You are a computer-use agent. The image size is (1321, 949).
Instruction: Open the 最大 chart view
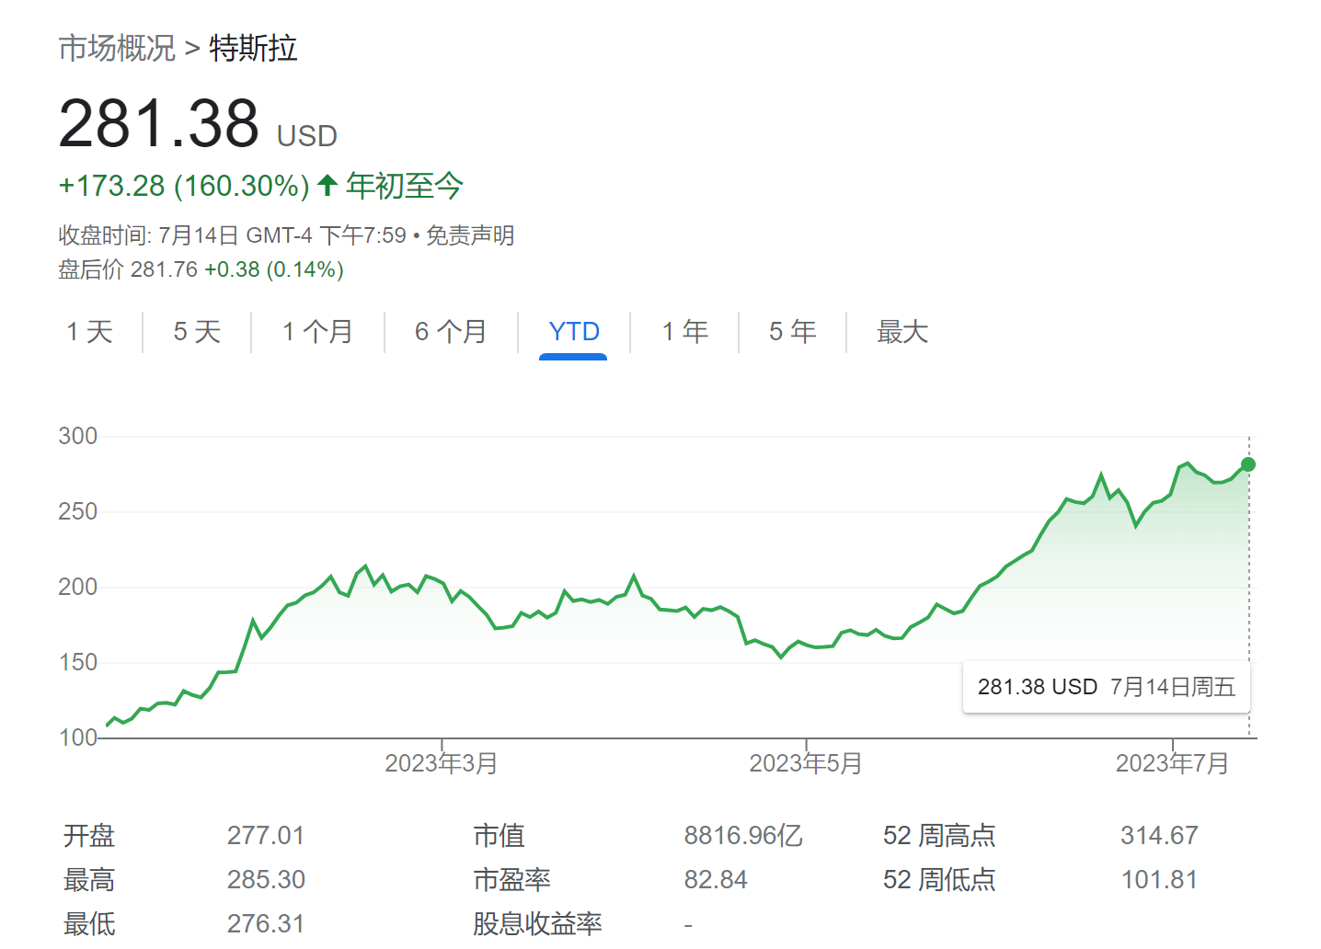[901, 332]
